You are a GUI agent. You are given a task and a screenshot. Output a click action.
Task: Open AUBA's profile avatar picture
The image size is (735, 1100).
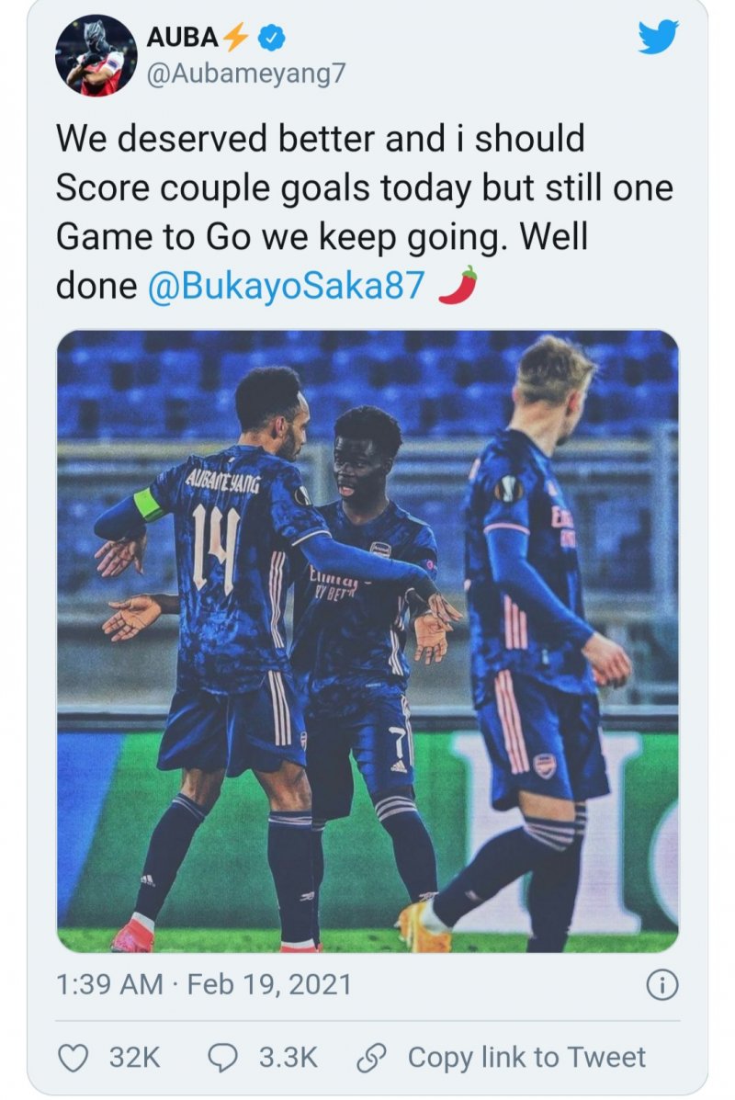96,55
